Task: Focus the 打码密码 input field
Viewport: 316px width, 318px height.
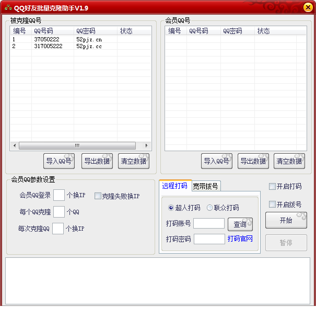Action: [x=209, y=239]
